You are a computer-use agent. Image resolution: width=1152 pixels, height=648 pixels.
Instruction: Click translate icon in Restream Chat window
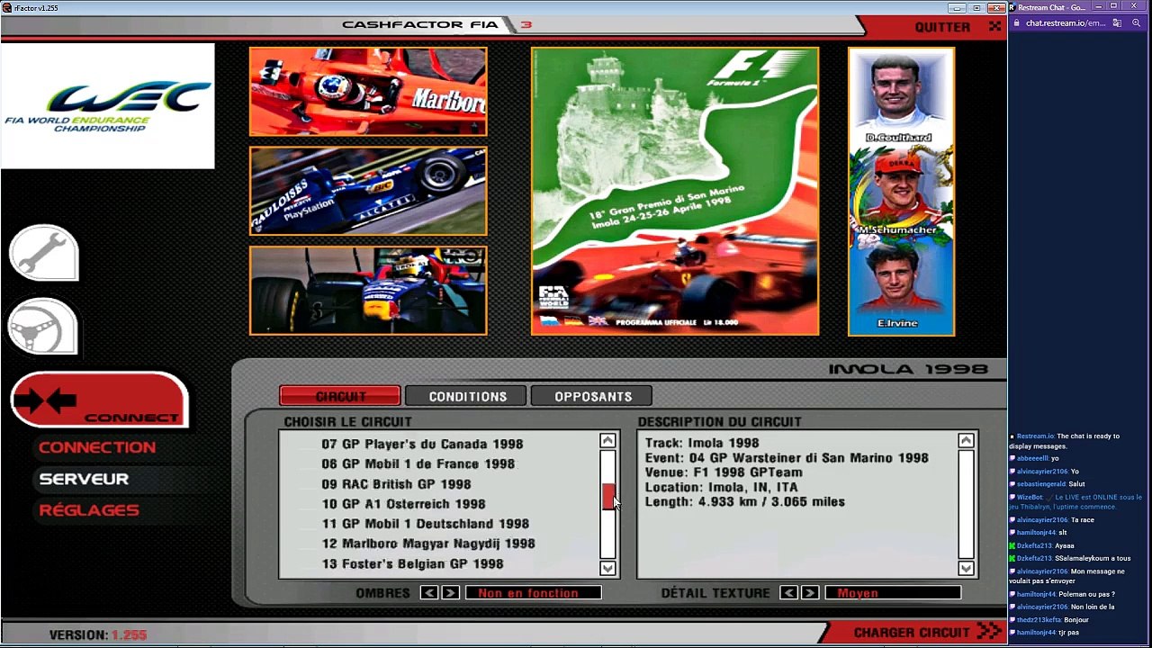pyautogui.click(x=1117, y=23)
